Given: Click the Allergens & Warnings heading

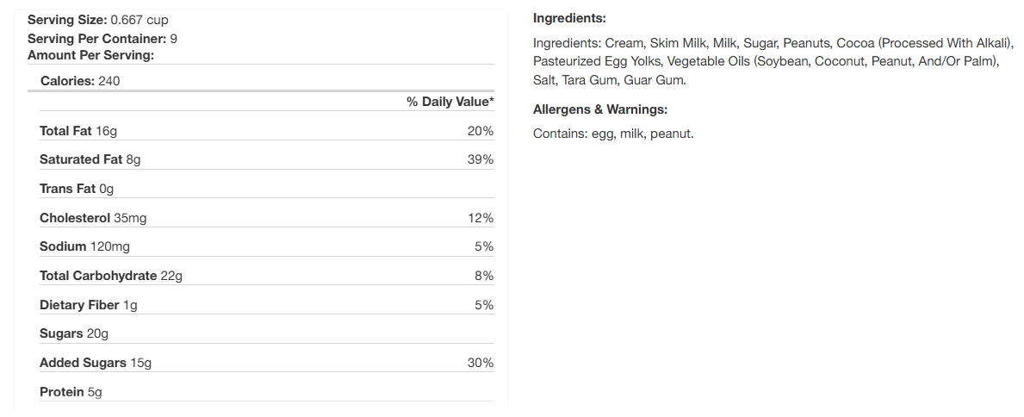Looking at the screenshot, I should tap(600, 109).
